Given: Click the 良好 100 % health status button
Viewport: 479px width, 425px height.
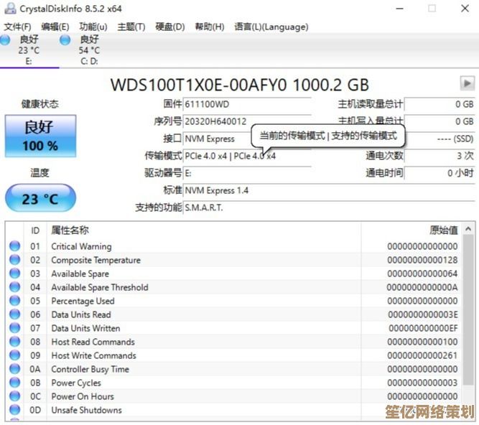Looking at the screenshot, I should tap(40, 136).
